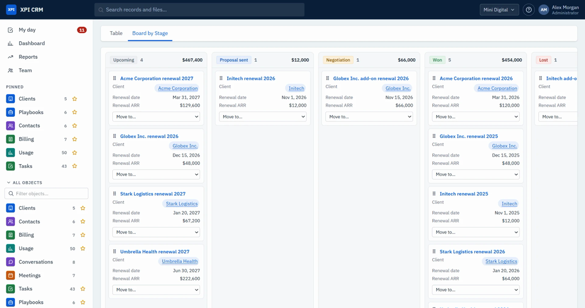Grab drag handle on Initech renewal 2025 card

pyautogui.click(x=434, y=194)
